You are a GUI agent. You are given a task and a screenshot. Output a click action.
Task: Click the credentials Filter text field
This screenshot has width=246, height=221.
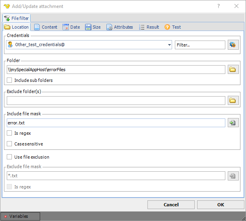point(200,45)
